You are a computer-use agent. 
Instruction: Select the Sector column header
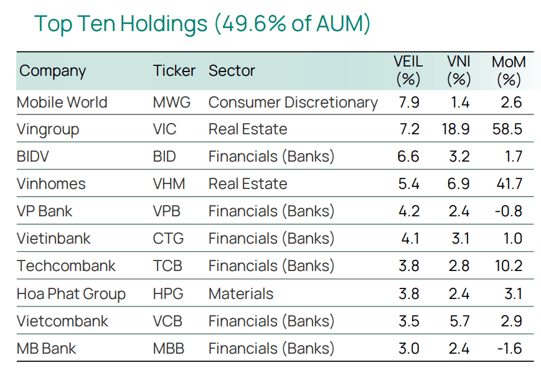click(232, 71)
